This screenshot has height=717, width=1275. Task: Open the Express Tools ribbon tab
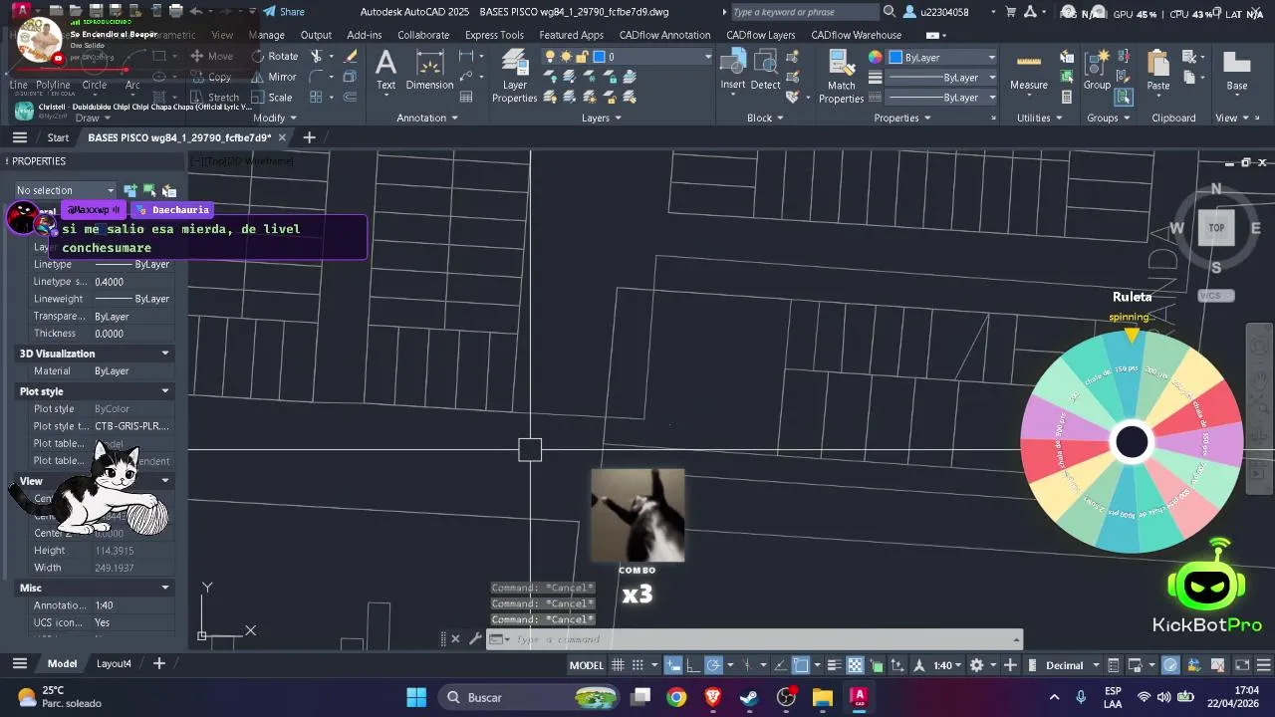click(494, 35)
